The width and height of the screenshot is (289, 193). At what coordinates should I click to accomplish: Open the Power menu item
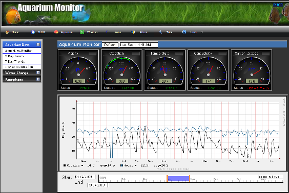click(117, 32)
